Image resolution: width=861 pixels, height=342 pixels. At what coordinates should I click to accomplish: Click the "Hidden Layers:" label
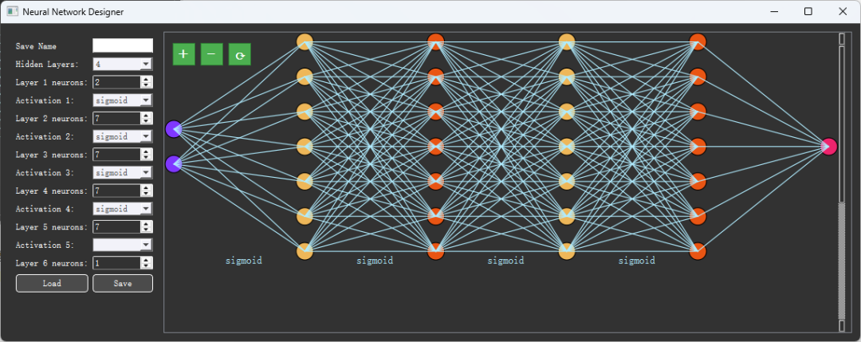pyautogui.click(x=47, y=65)
